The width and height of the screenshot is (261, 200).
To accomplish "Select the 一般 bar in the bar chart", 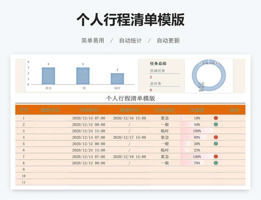I will coord(83,76).
